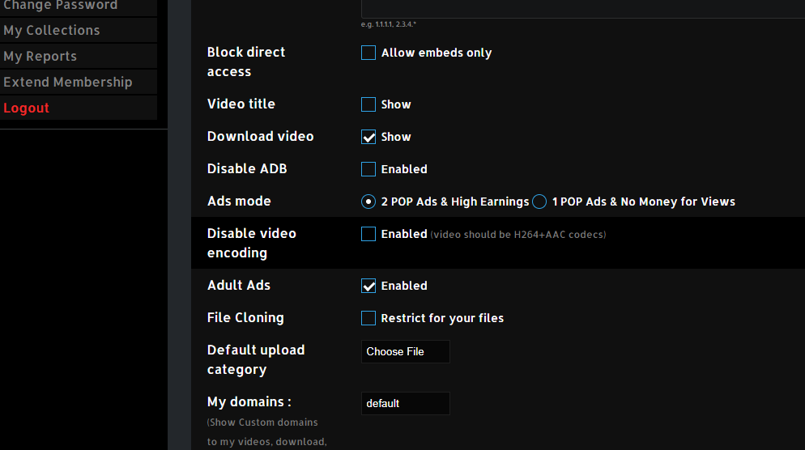Select 2 POP Ads & High Earnings radio
The width and height of the screenshot is (805, 450).
[368, 202]
